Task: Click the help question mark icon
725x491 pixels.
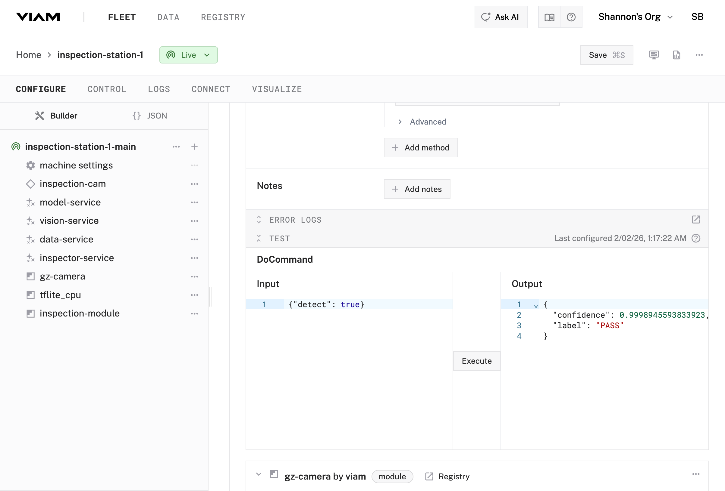Action: (571, 17)
